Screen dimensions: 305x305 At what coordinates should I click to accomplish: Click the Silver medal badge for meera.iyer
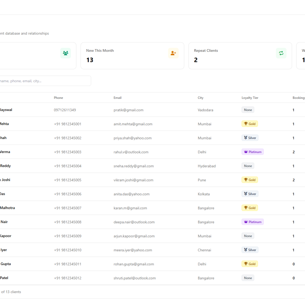250,250
